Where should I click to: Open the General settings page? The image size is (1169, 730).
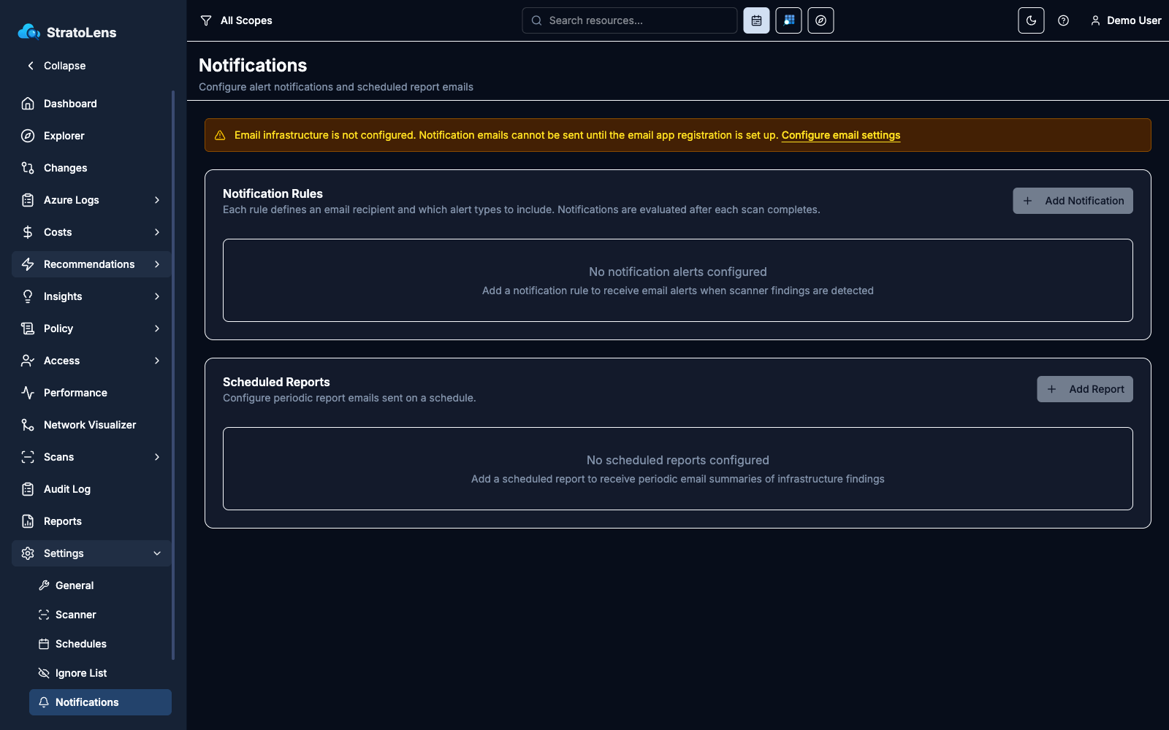click(100, 585)
